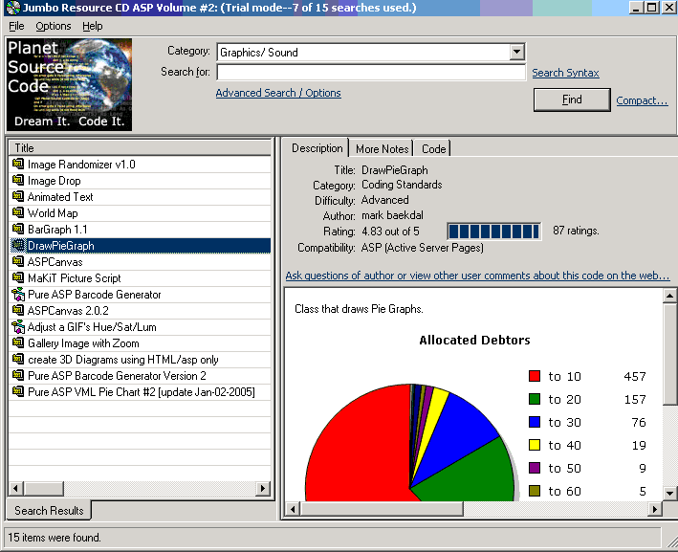Viewport: 678px width, 552px height.
Task: Switch to the More Notes tab
Action: tap(382, 149)
